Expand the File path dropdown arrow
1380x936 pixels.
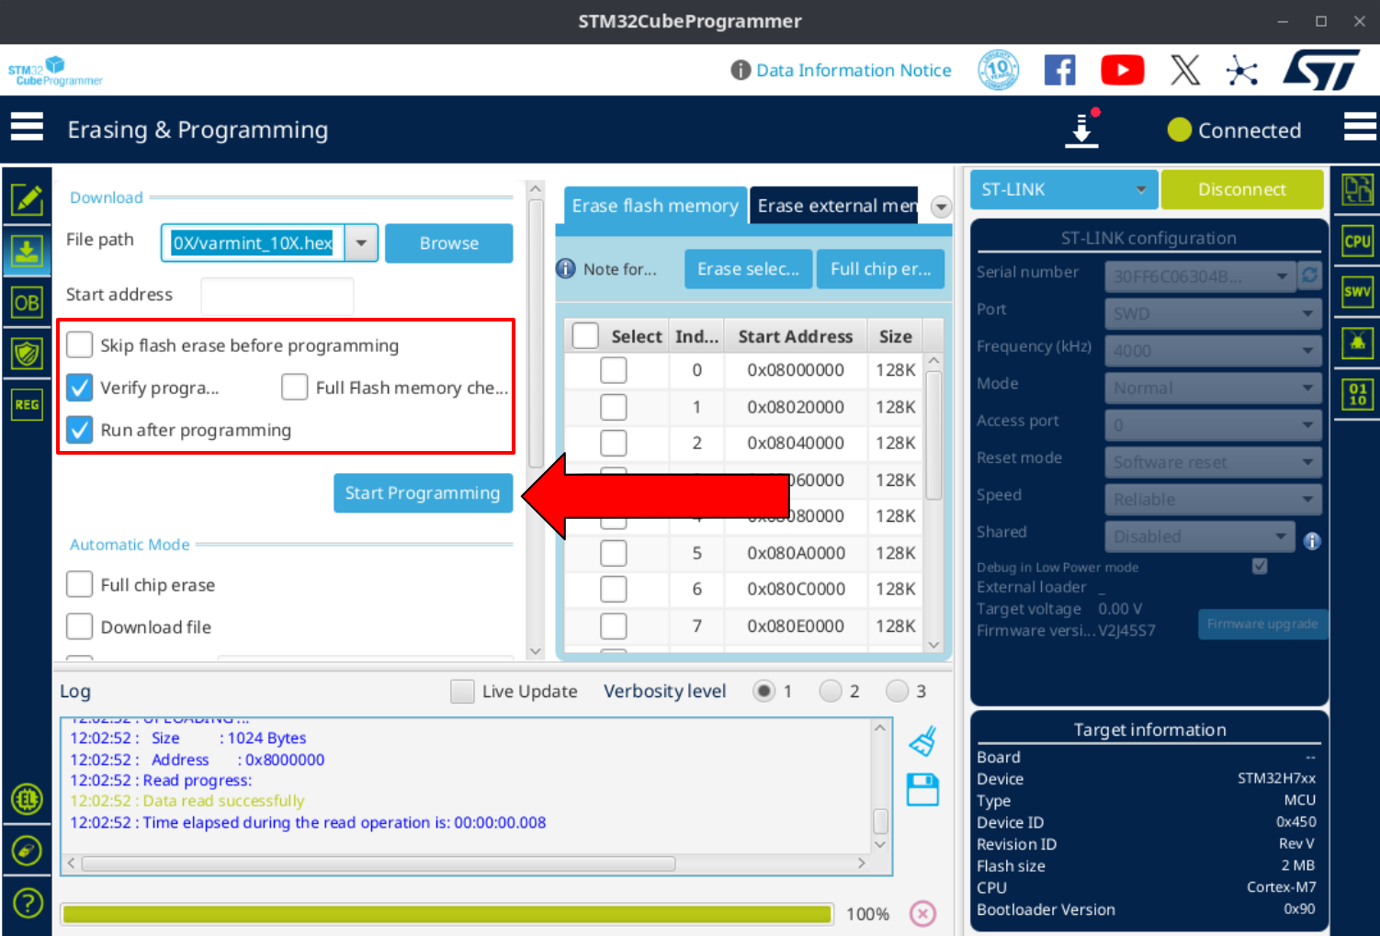tap(361, 243)
